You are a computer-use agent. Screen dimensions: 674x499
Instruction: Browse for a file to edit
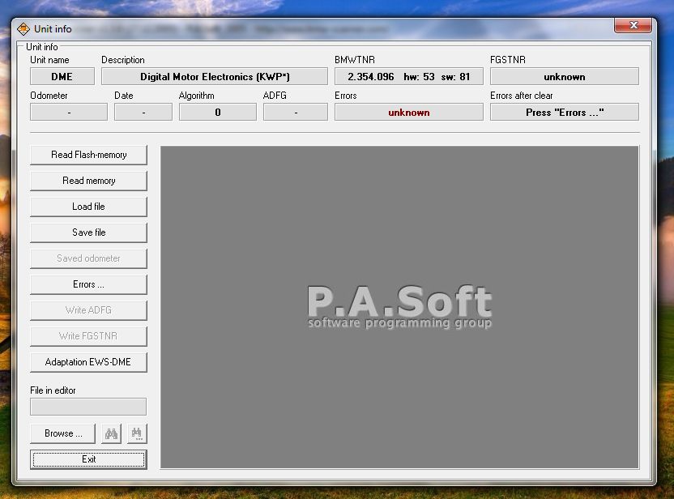click(x=62, y=433)
